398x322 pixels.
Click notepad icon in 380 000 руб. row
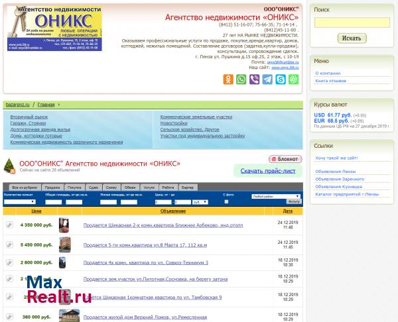[9, 317]
